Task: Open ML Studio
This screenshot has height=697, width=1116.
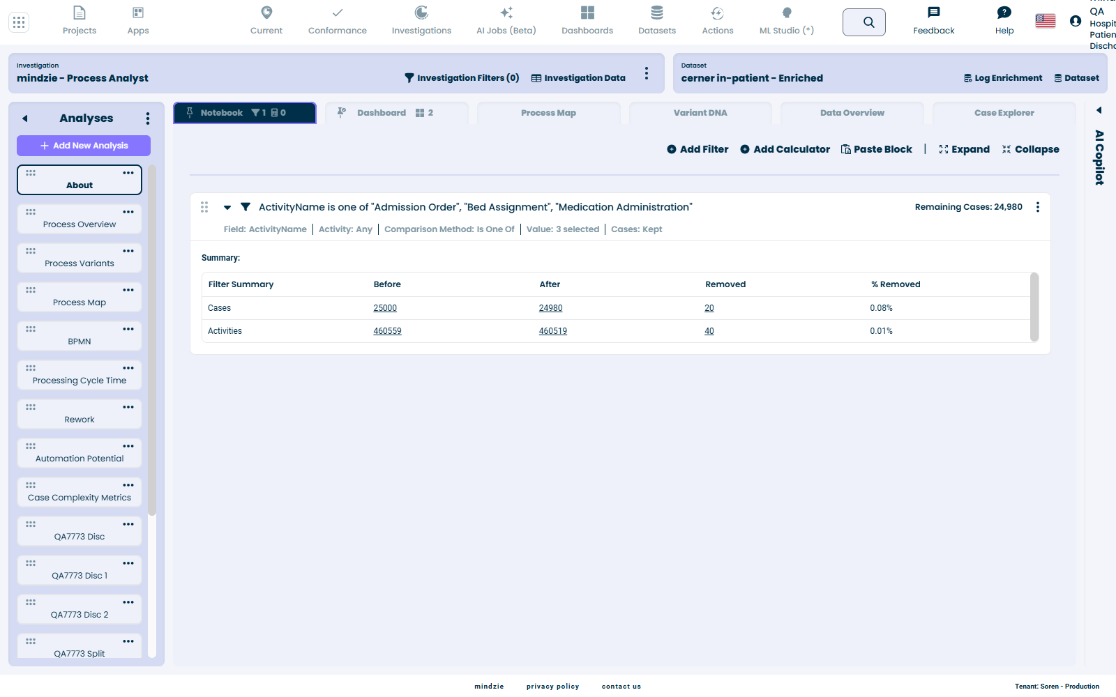Action: 787,21
